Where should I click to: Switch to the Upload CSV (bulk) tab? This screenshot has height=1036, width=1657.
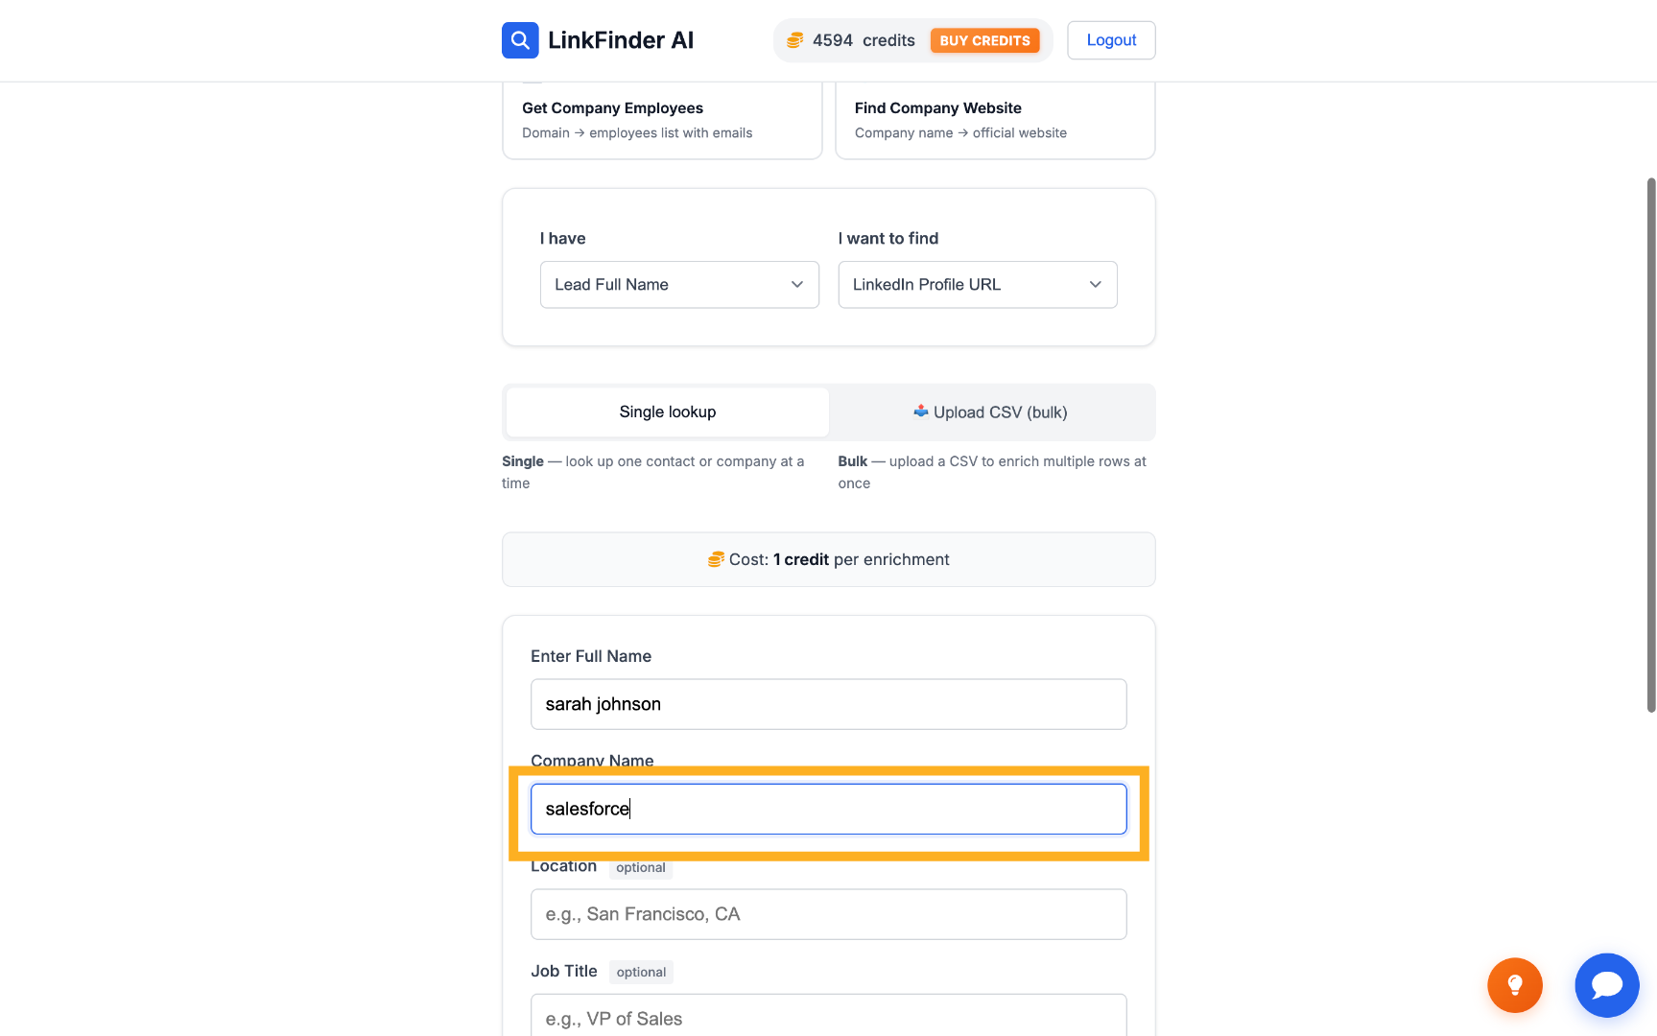pos(991,412)
